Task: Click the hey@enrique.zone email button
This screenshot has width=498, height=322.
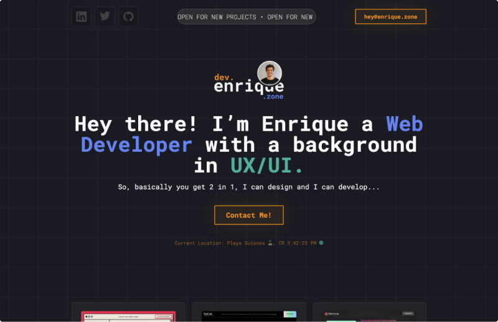Action: (x=390, y=17)
